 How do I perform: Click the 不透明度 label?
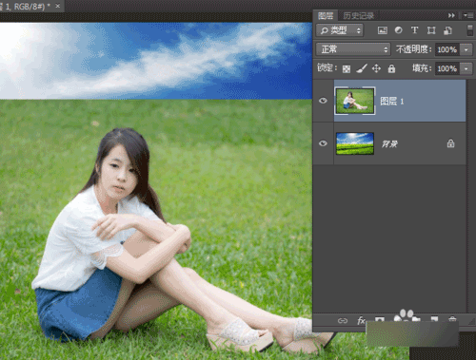click(x=413, y=49)
